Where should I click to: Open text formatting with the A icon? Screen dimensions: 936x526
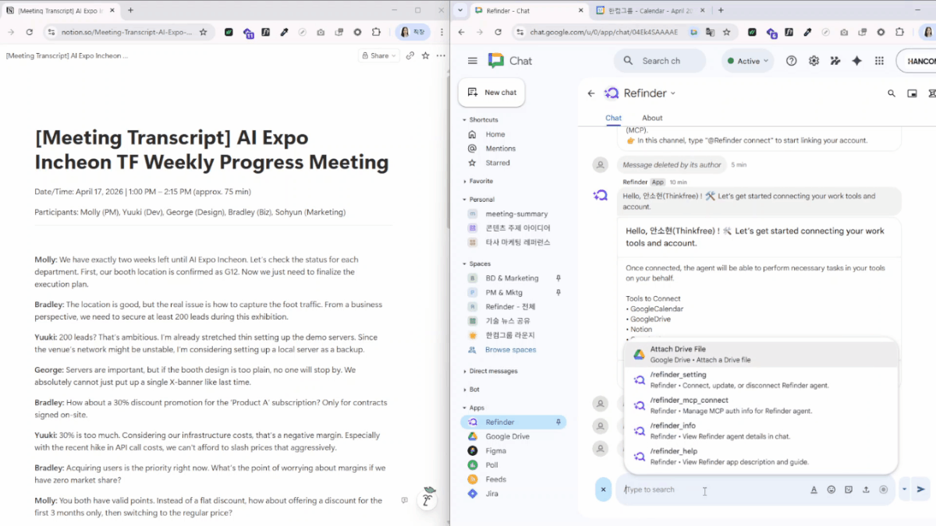[814, 489]
